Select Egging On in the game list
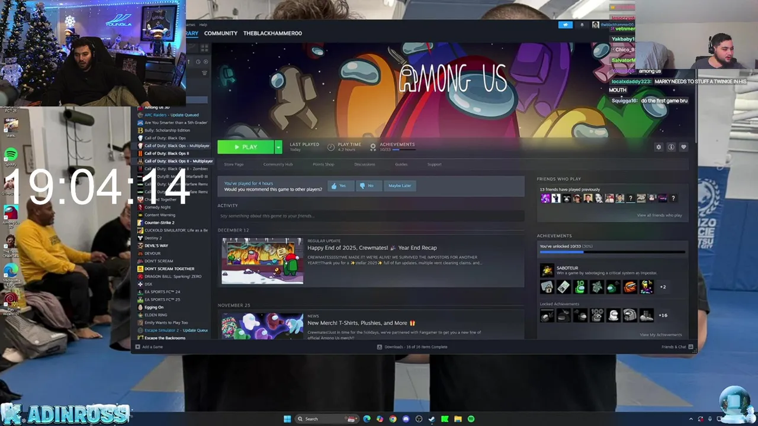The width and height of the screenshot is (758, 426). pyautogui.click(x=154, y=307)
